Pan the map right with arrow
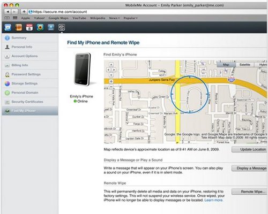This screenshot has height=214, width=268. [114, 70]
